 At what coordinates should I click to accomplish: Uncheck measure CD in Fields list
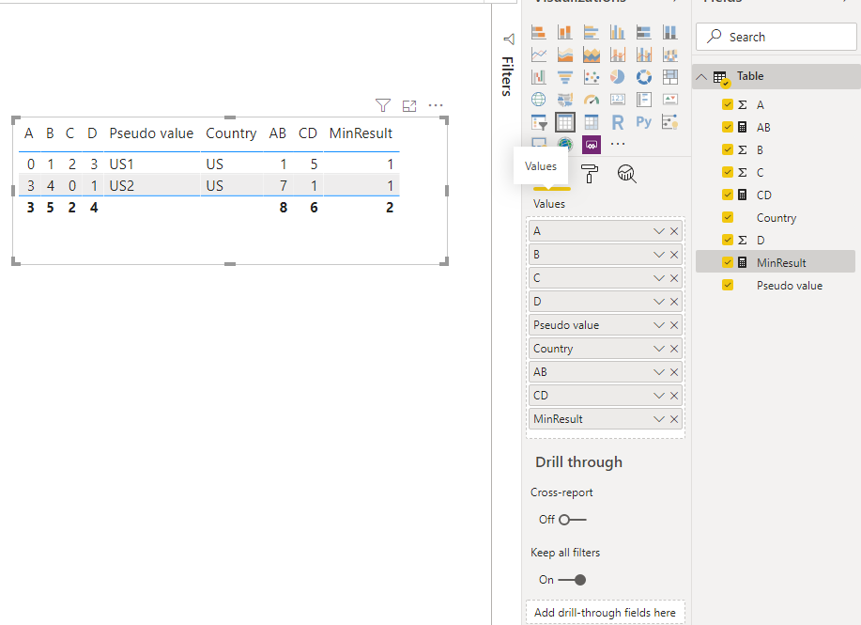[x=728, y=195]
